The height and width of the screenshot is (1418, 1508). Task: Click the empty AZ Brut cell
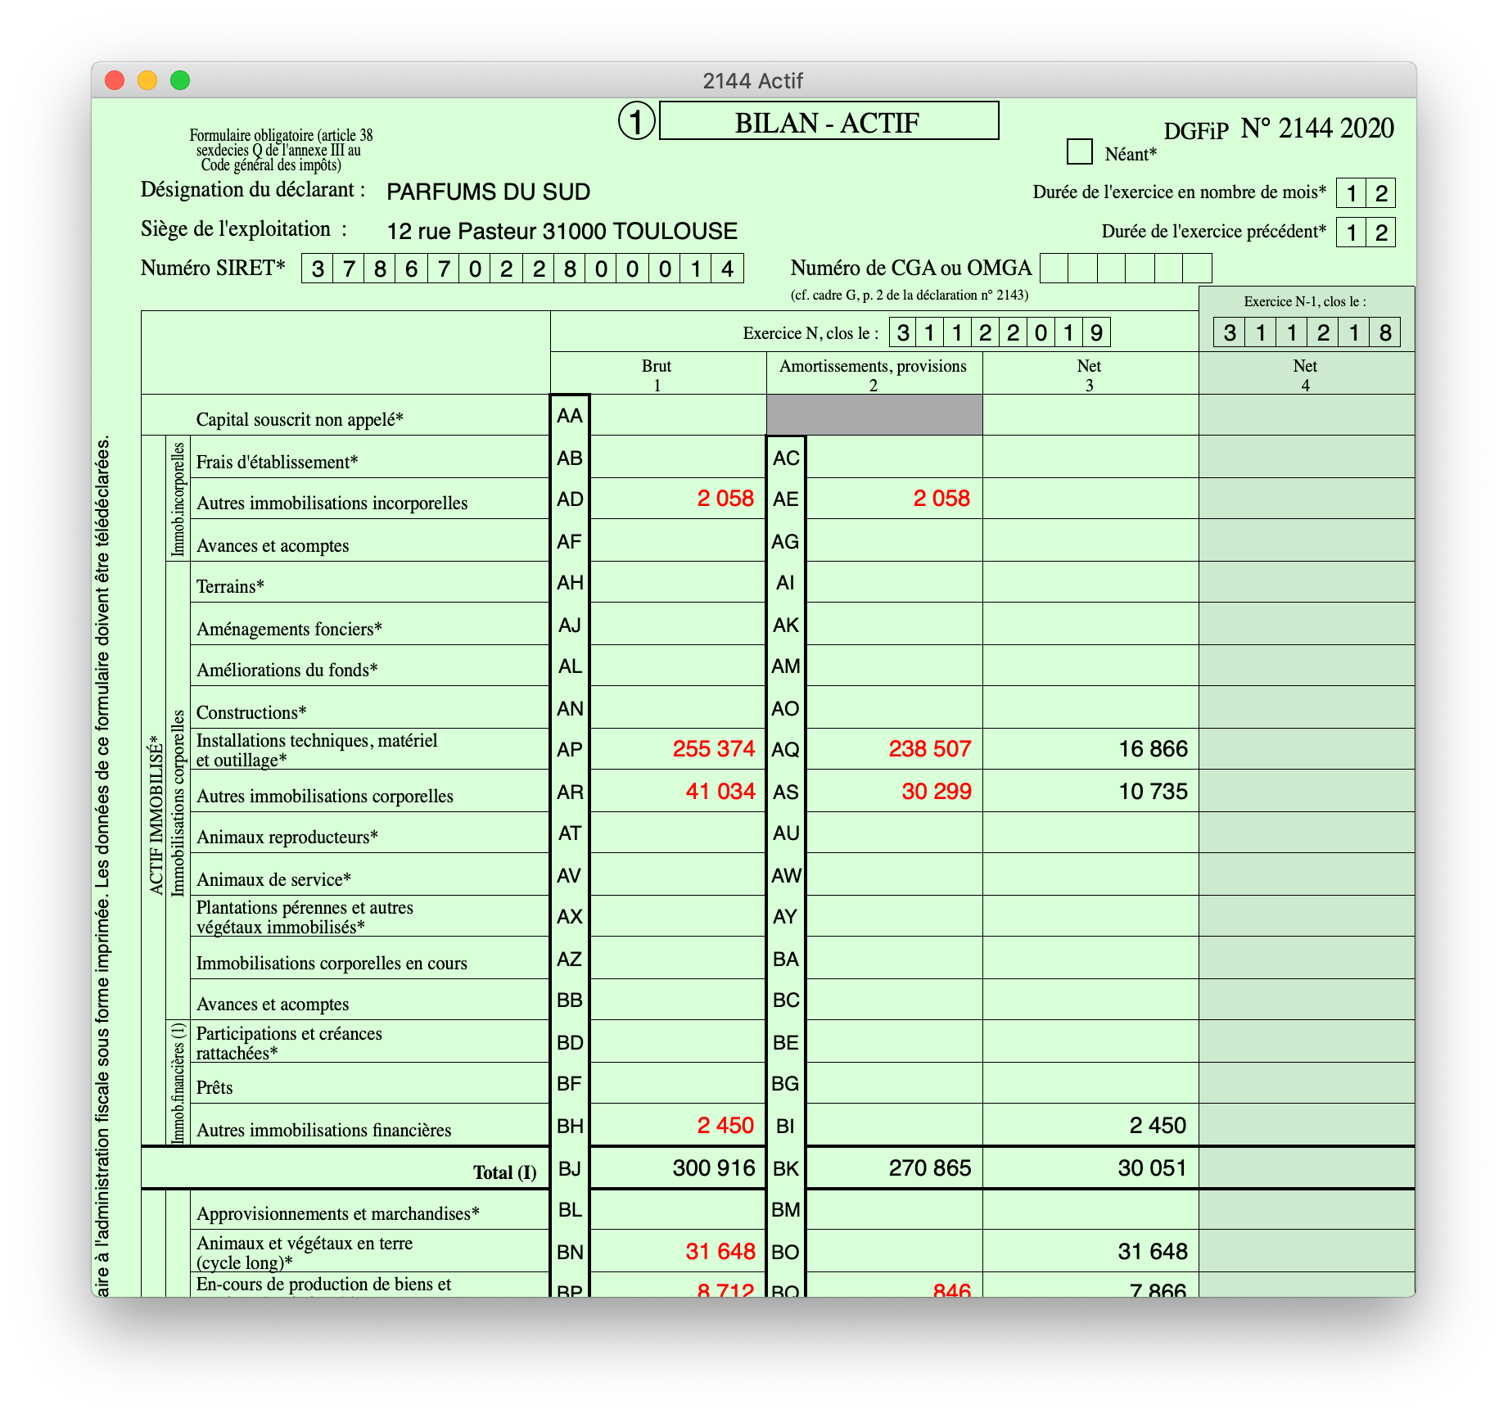tap(678, 958)
